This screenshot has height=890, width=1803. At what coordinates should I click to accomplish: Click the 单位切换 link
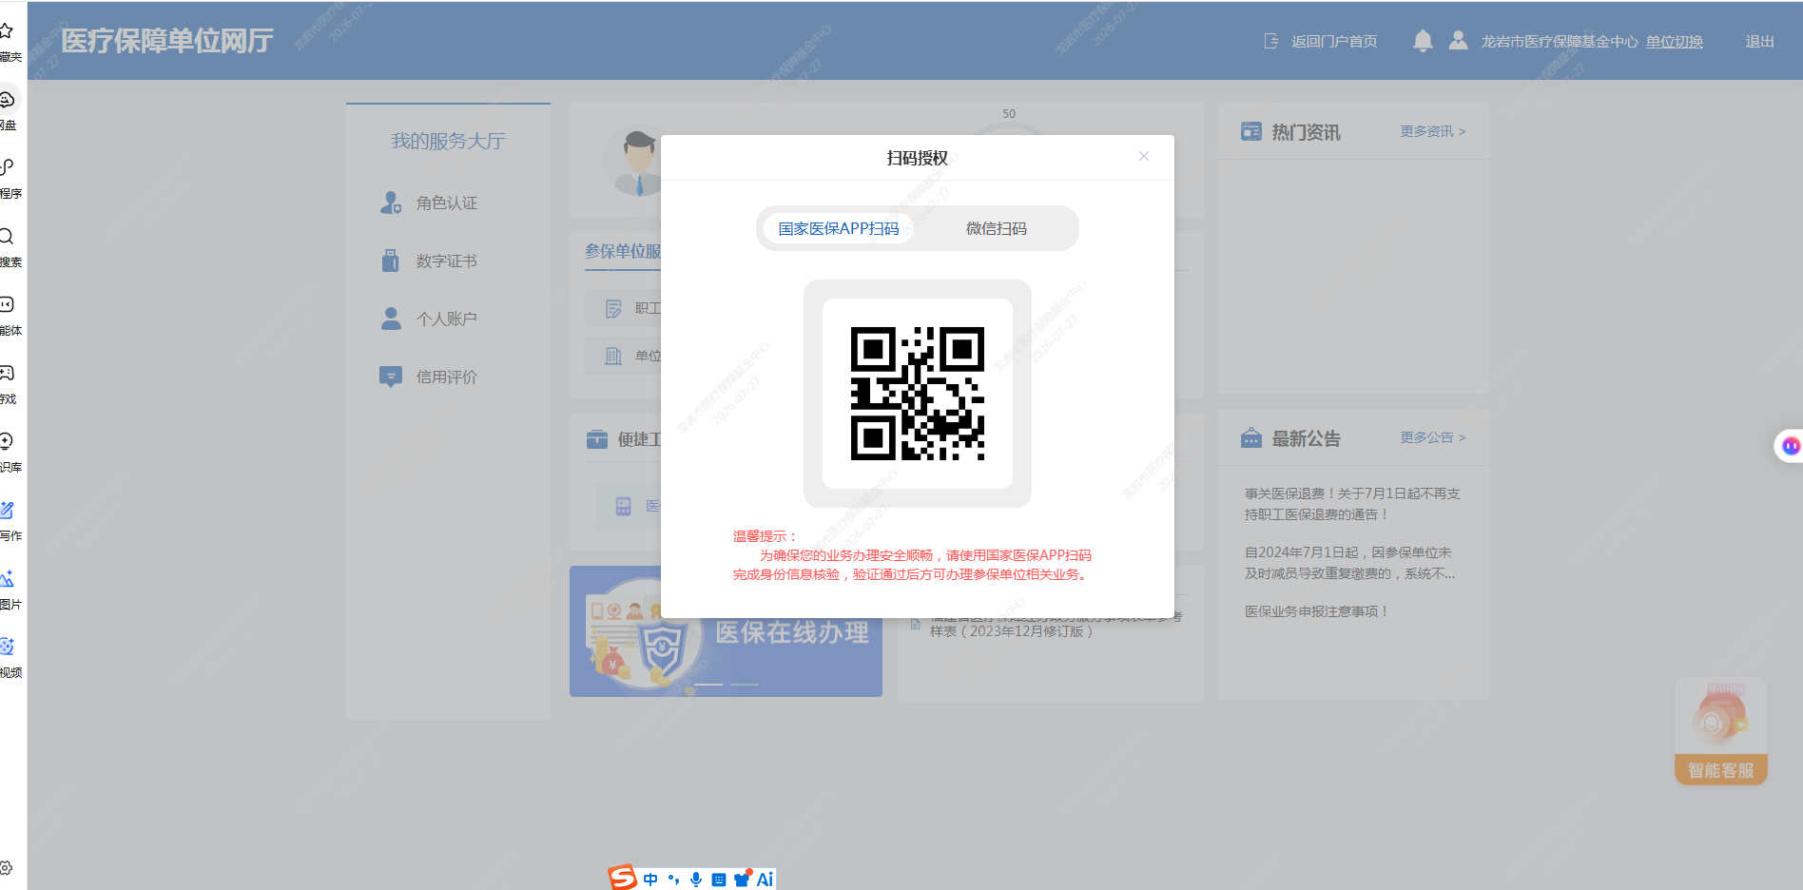(1675, 41)
